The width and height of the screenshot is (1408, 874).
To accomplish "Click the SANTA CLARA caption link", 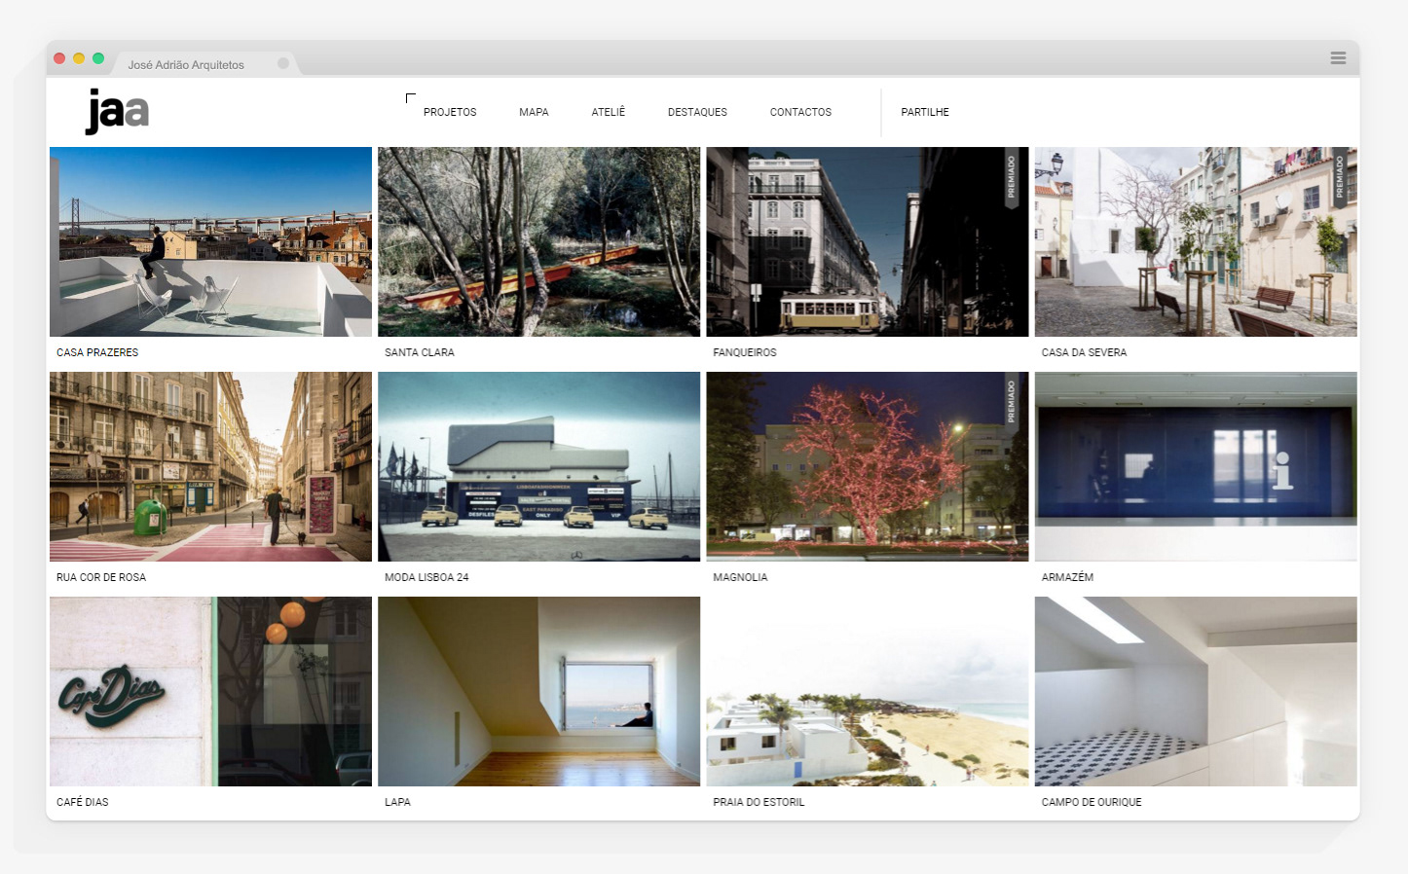I will 420,352.
